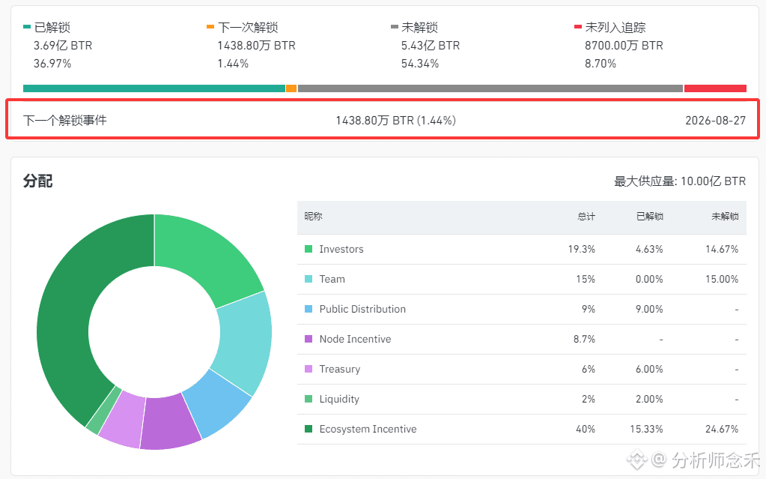Viewport: 766px width, 479px height.
Task: Click the Team row color swatch
Action: (308, 279)
